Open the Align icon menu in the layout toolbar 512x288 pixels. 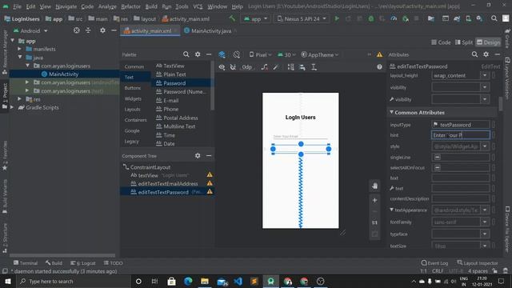(x=302, y=67)
